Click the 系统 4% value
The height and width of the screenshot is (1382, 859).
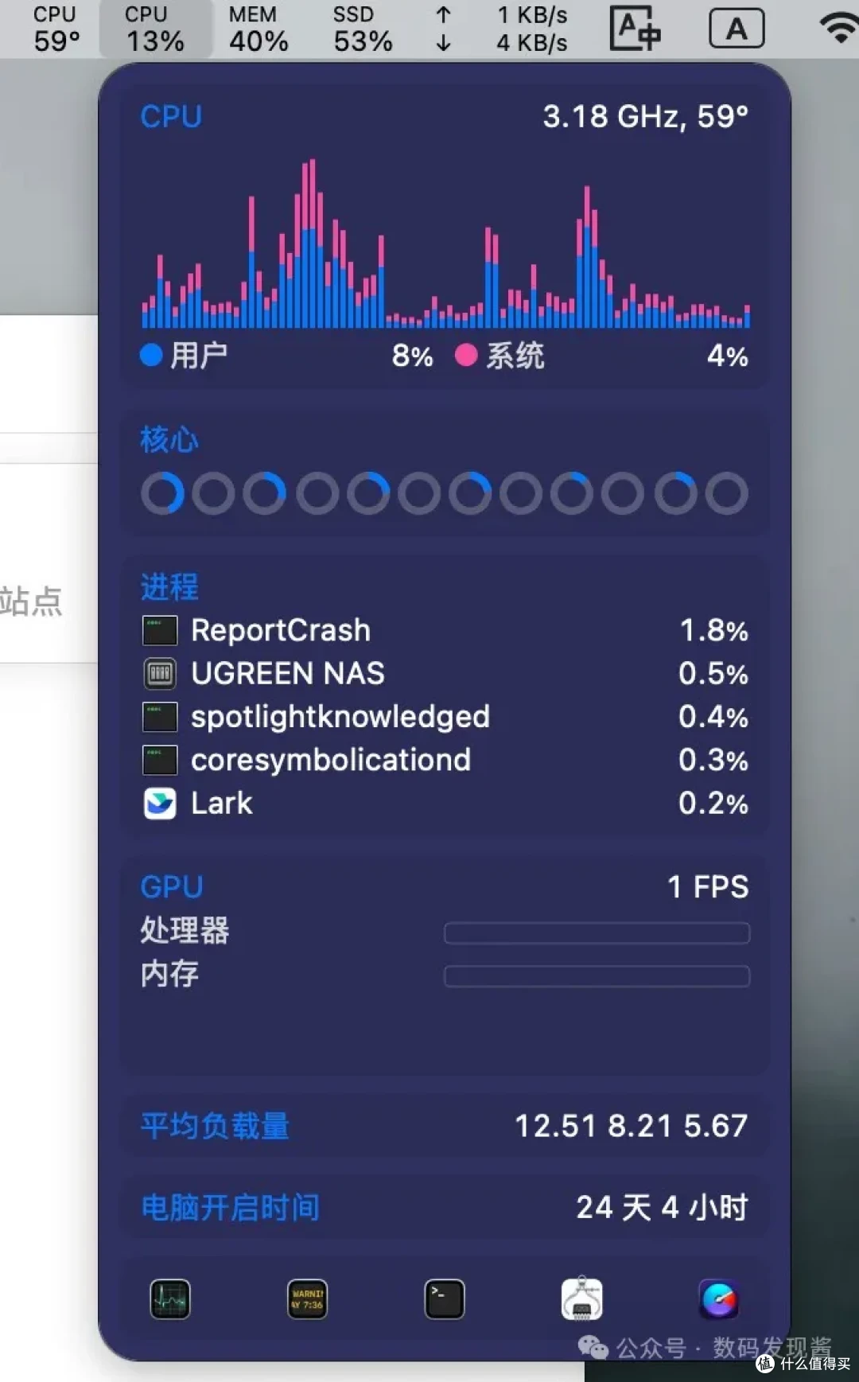pyautogui.click(x=728, y=356)
